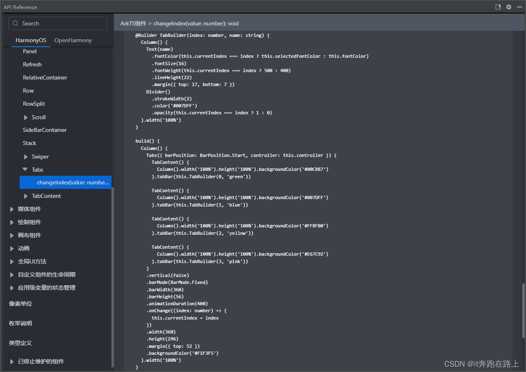Screen dimensions: 526x372
Task: Click 'this.currentIndex = index' code line
Action: click(x=185, y=318)
